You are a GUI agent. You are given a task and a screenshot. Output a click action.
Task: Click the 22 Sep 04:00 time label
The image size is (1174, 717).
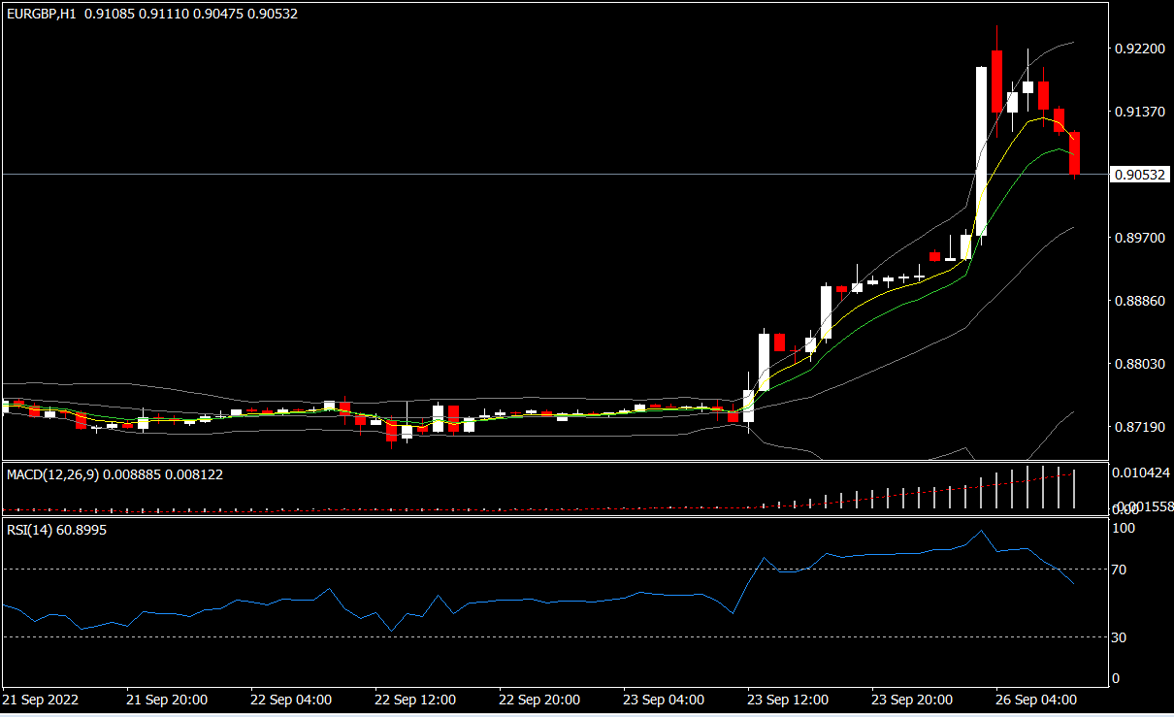coord(291,700)
